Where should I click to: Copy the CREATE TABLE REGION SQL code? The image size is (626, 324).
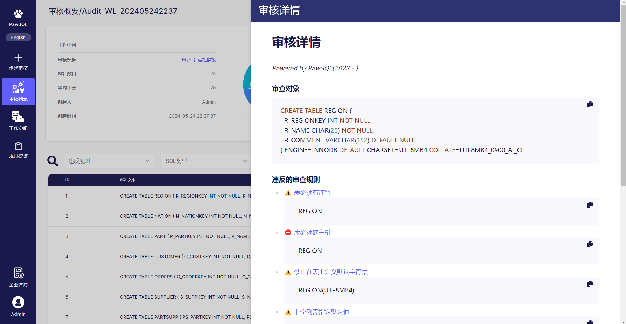[589, 104]
